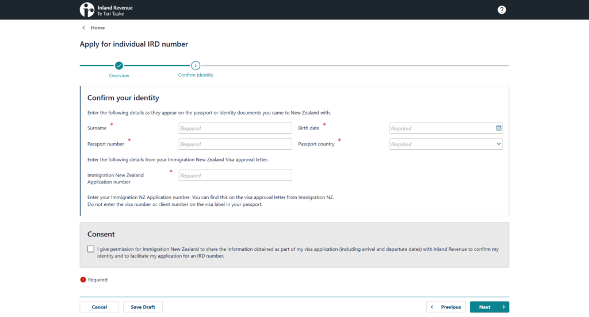This screenshot has height=317, width=589.
Task: Click the Confirm Identity step circle
Action: tap(196, 66)
